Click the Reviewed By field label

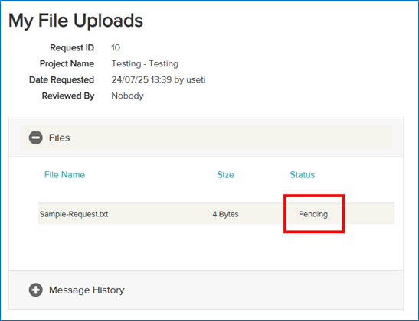click(68, 96)
